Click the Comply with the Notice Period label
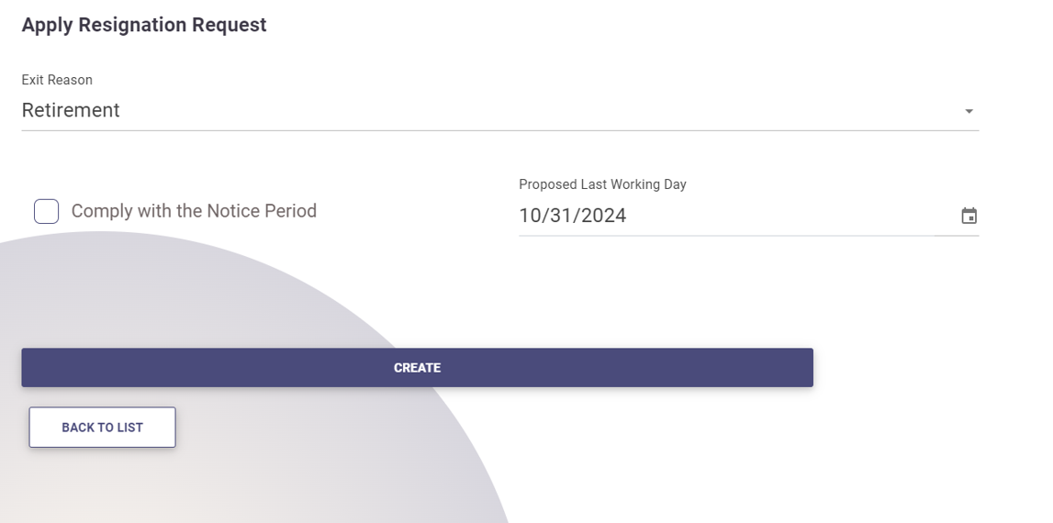Image resolution: width=1053 pixels, height=523 pixels. pyautogui.click(x=194, y=211)
